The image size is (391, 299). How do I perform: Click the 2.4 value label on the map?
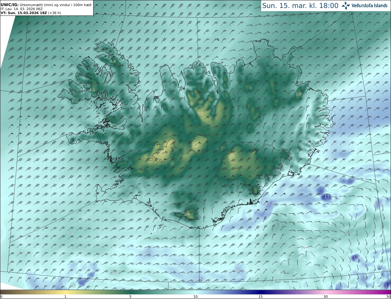click(x=231, y=156)
